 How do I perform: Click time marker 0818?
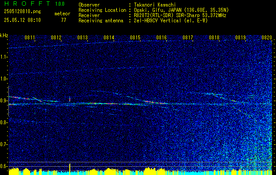click(x=214, y=38)
